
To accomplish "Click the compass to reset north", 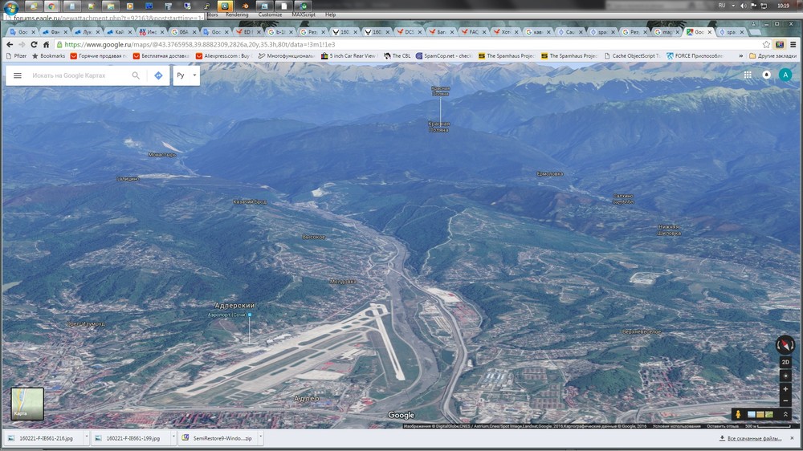I will [785, 344].
